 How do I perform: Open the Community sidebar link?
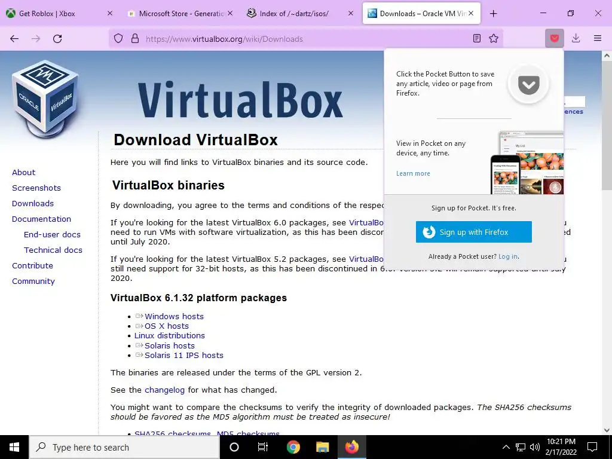pyautogui.click(x=33, y=281)
